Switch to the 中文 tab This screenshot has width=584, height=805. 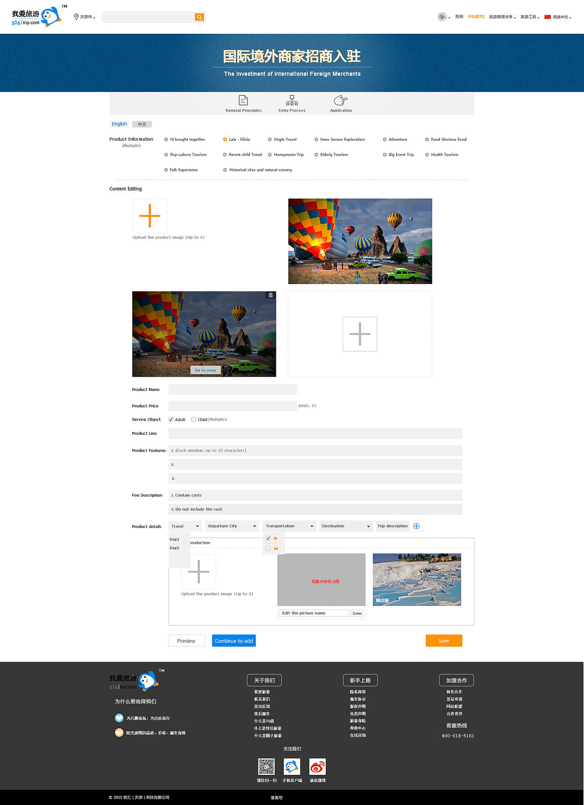pos(142,124)
